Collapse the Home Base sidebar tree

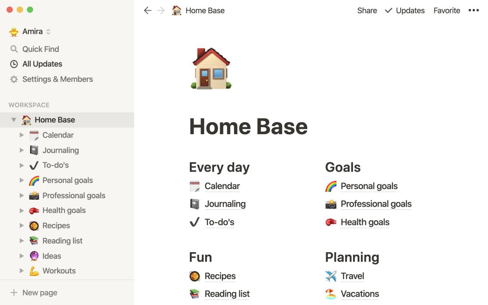(14, 120)
